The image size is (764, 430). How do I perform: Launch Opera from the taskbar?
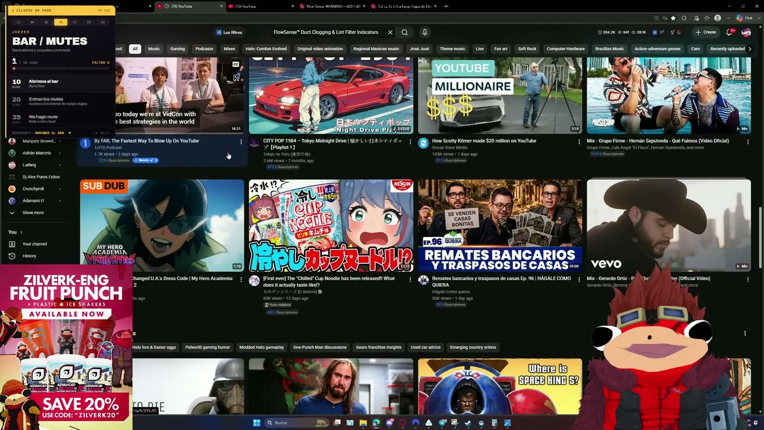click(x=402, y=423)
